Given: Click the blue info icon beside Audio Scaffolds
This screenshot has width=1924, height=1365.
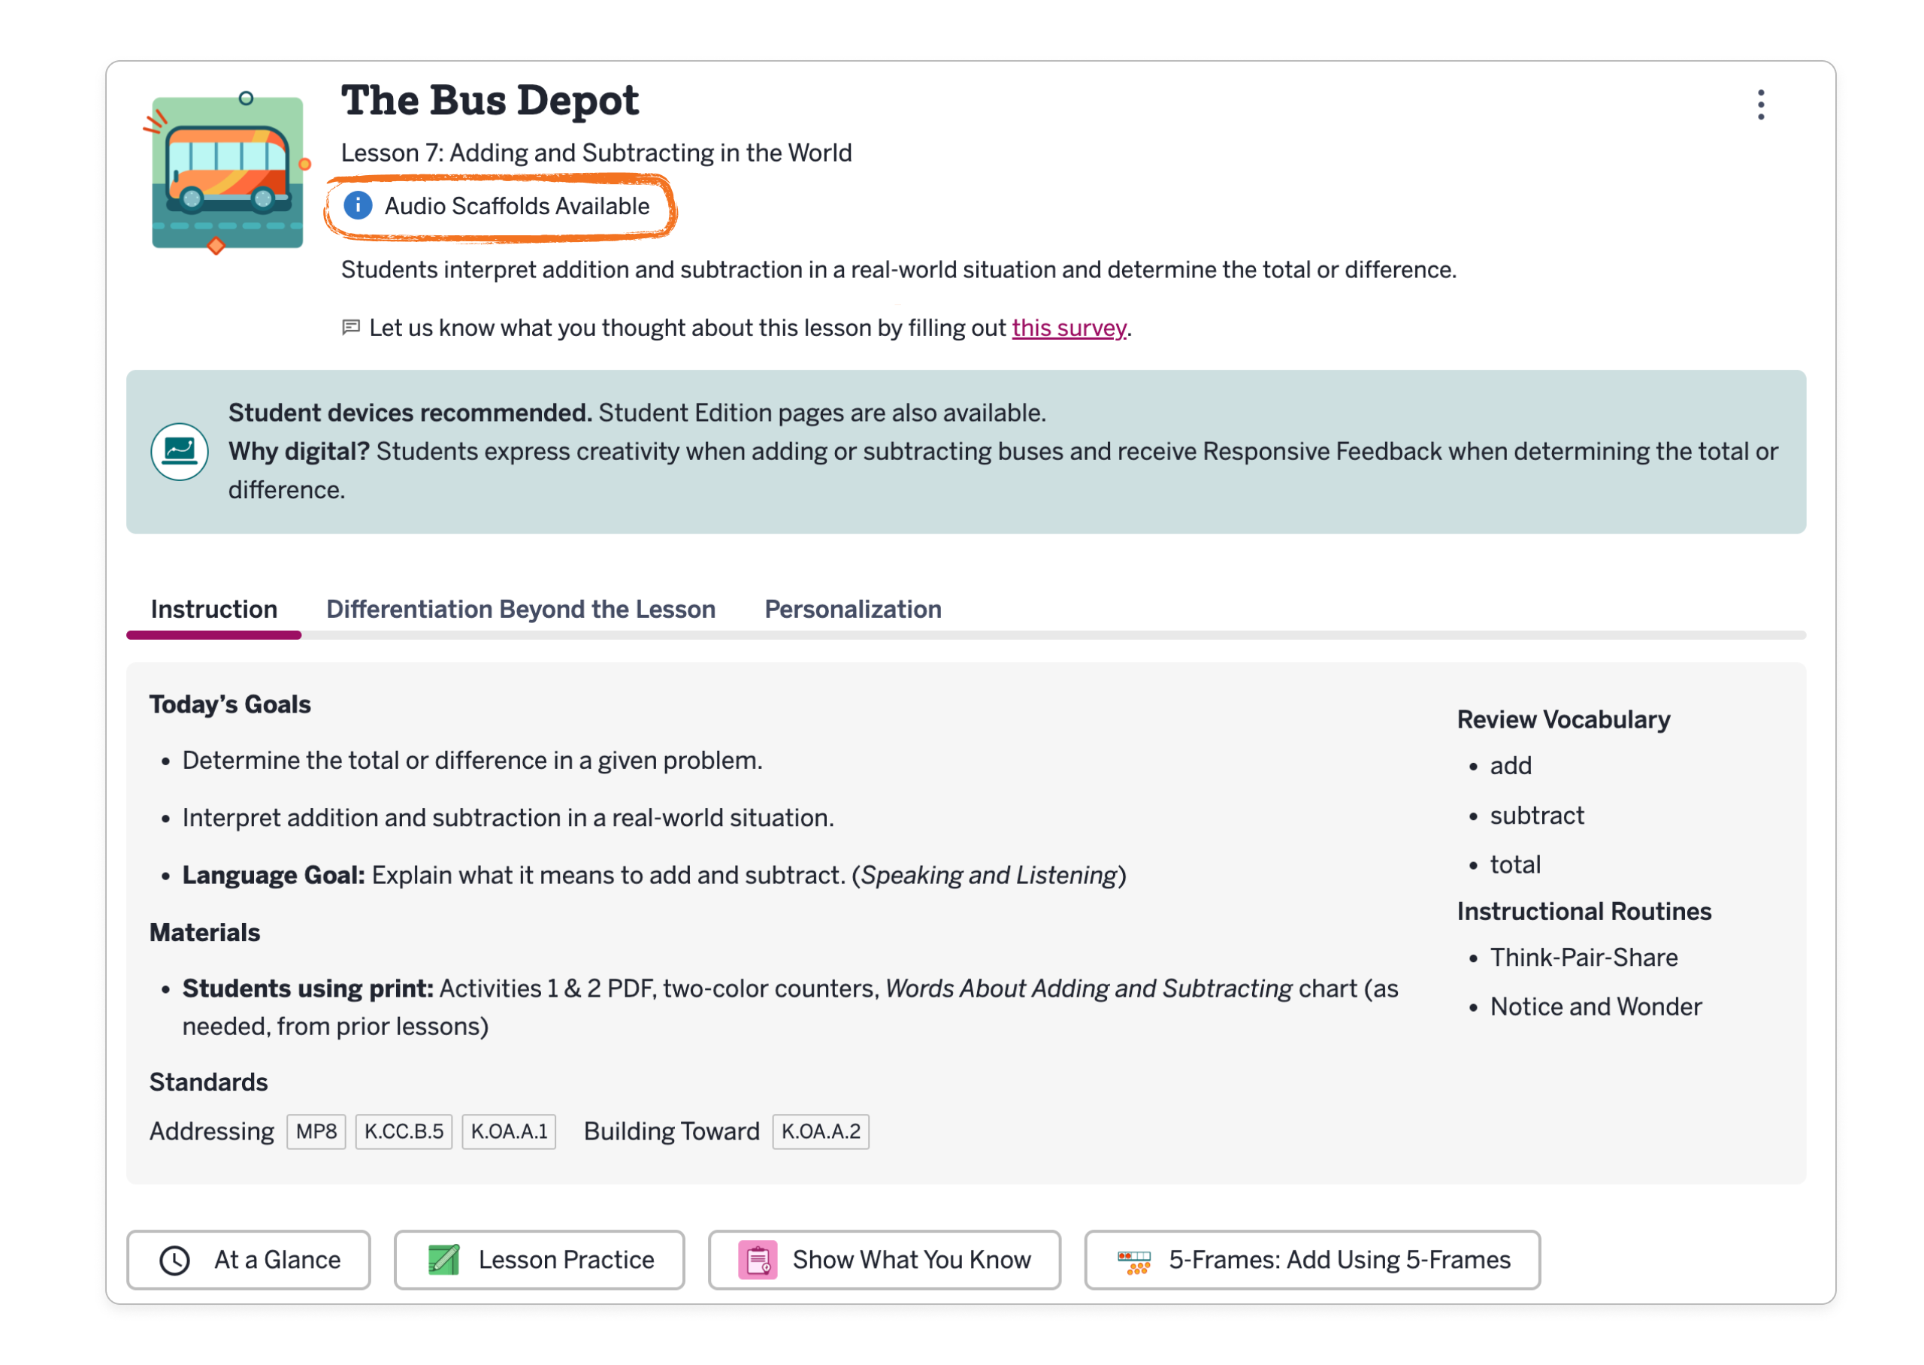Looking at the screenshot, I should tap(358, 205).
